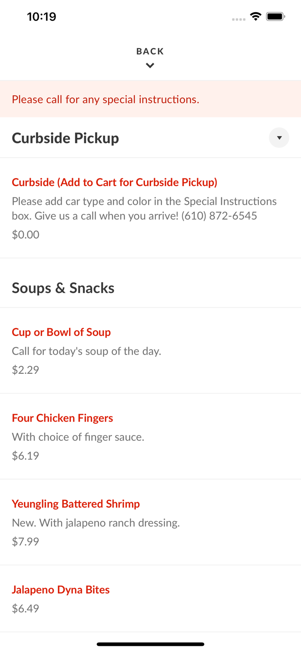The width and height of the screenshot is (301, 652).
Task: Tap the cellular signal dots icon
Action: [x=238, y=19]
